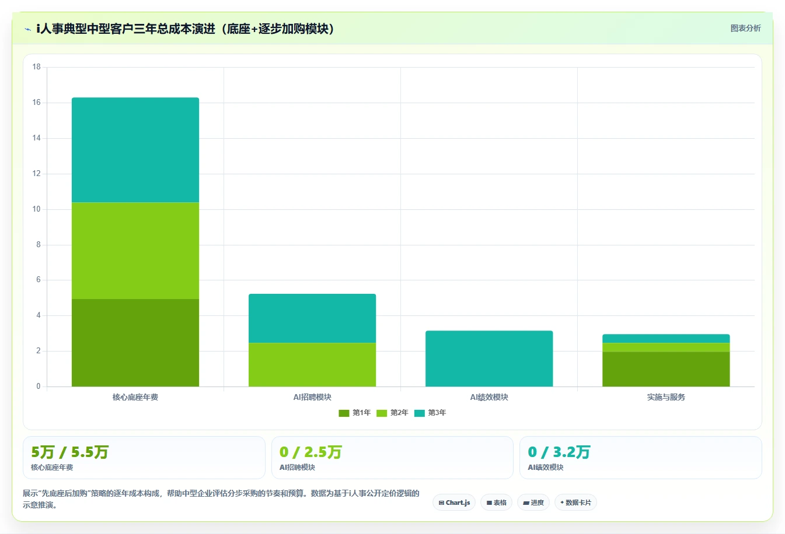Open the 0 / 3.2万 data card
The height and width of the screenshot is (534, 785).
pos(641,458)
